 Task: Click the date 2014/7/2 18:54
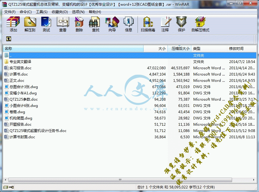click(x=242, y=62)
